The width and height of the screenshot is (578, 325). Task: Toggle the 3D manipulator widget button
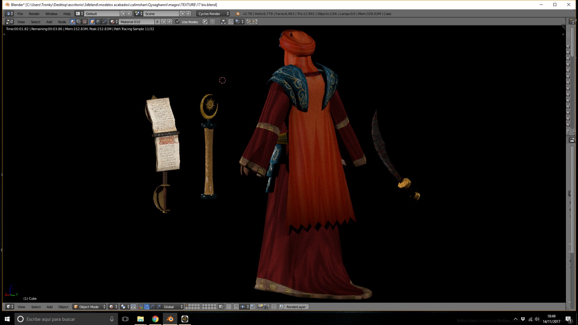(x=140, y=307)
